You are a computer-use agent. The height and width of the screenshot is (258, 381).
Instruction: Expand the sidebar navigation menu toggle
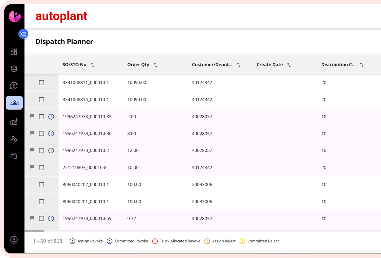[x=23, y=34]
